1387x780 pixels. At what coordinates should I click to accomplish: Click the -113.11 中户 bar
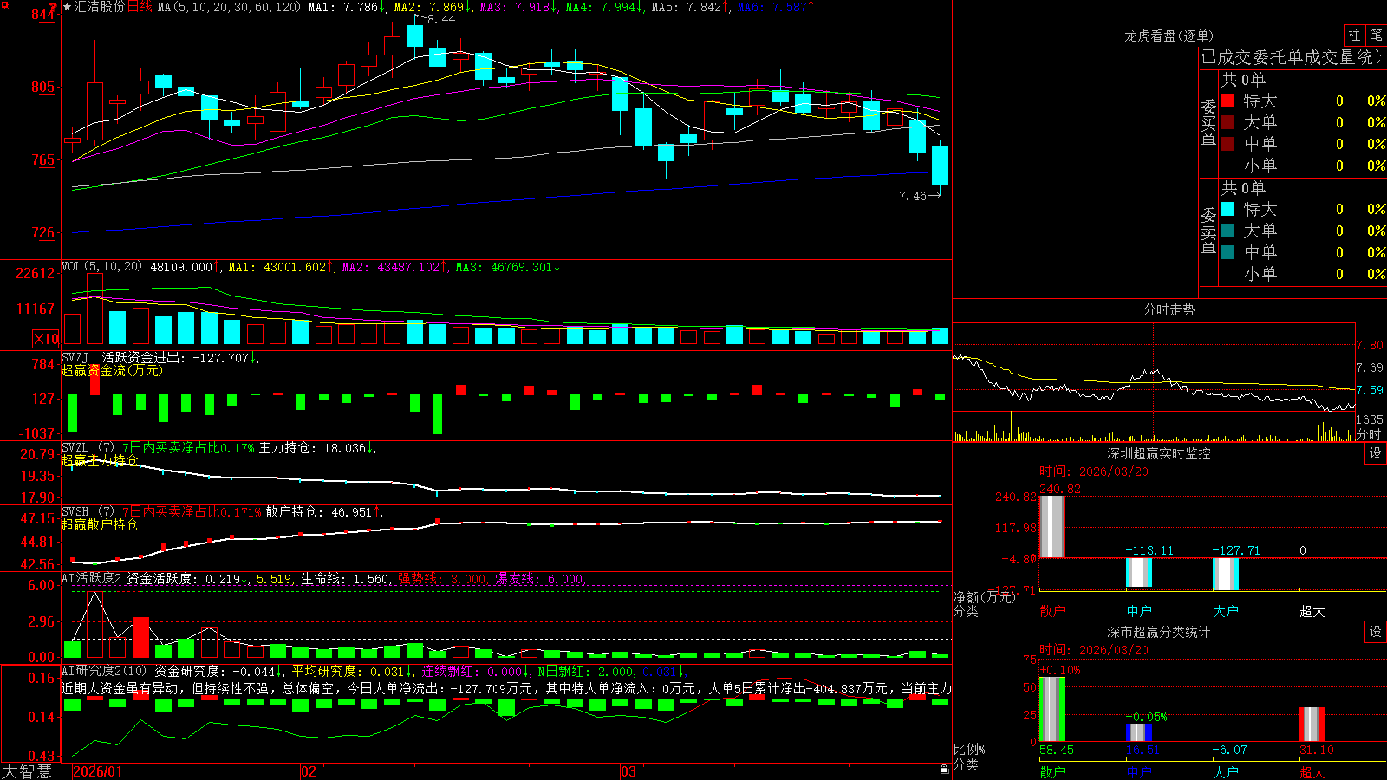point(1139,573)
